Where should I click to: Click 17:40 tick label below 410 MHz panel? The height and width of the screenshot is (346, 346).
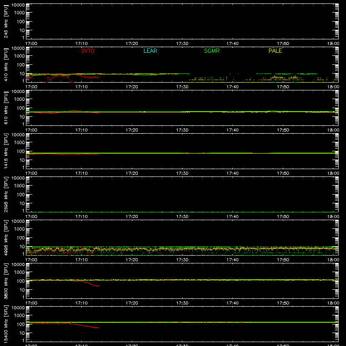click(232, 87)
